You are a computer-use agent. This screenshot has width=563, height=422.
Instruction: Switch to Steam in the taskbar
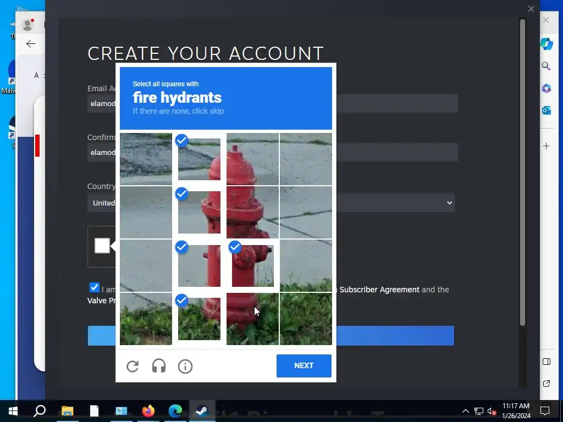(202, 411)
